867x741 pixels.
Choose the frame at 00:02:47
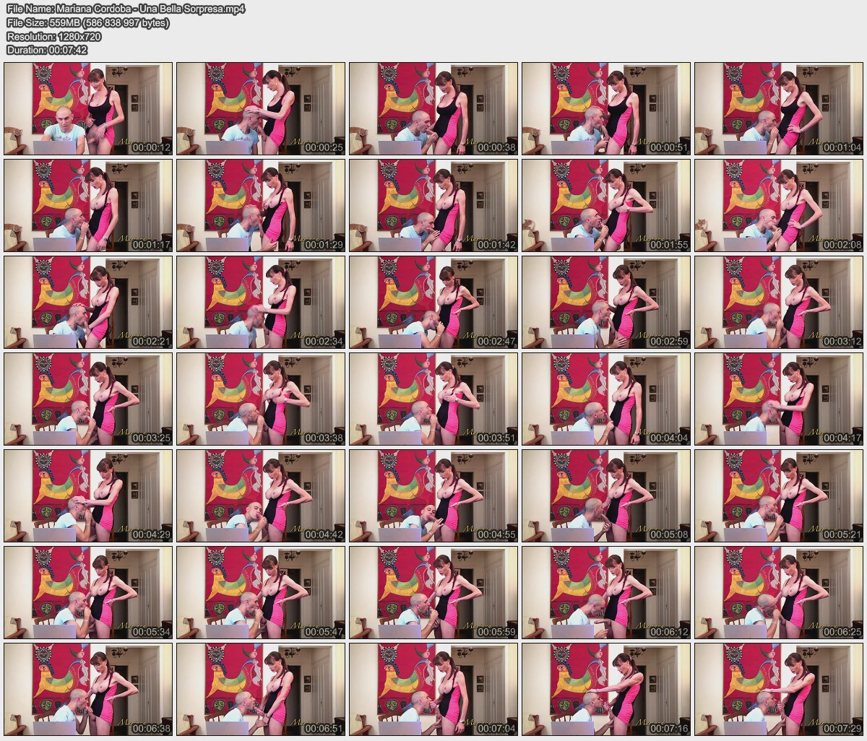point(433,302)
